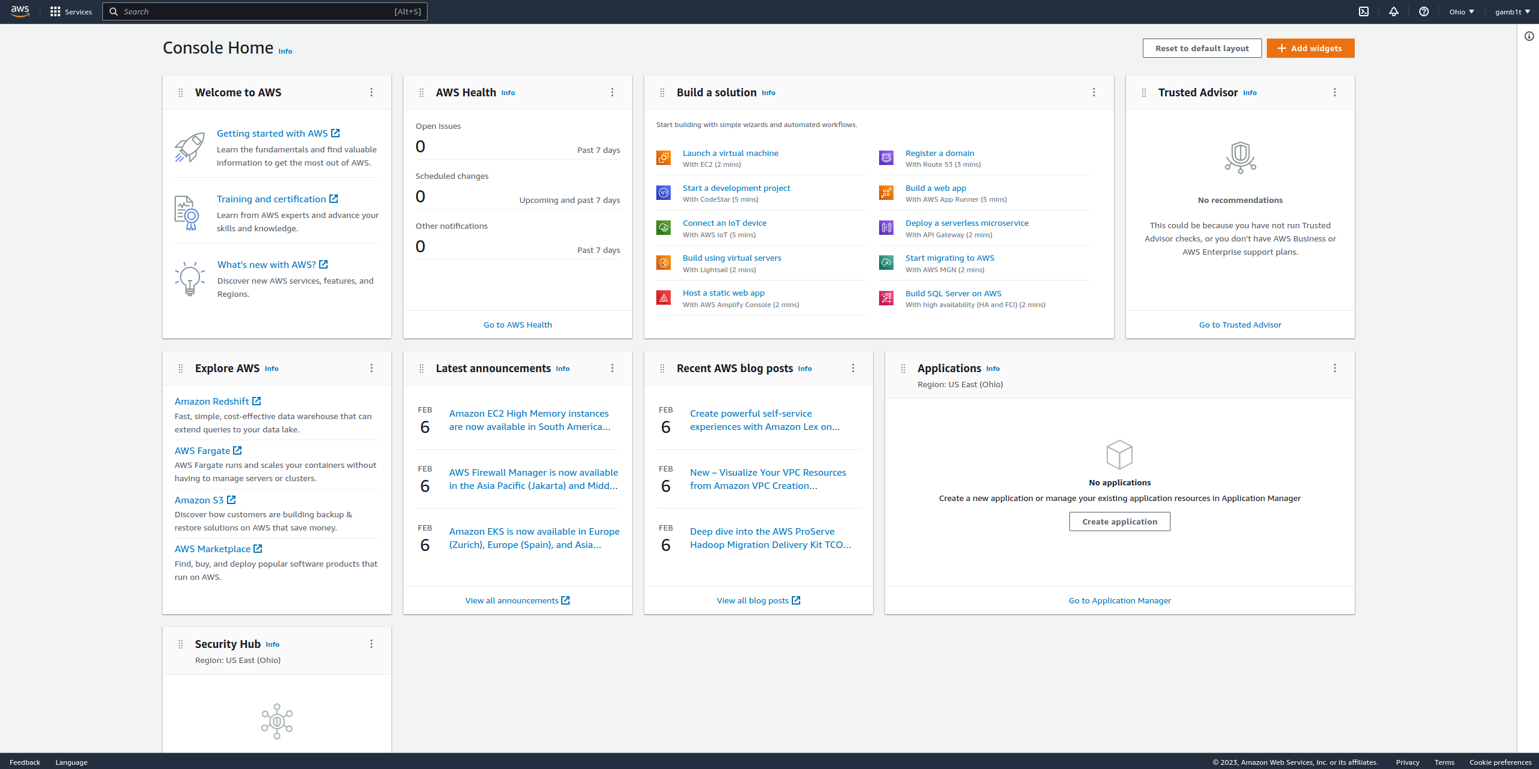Open the gamb1t account dropdown
This screenshot has height=769, width=1539.
coord(1512,11)
